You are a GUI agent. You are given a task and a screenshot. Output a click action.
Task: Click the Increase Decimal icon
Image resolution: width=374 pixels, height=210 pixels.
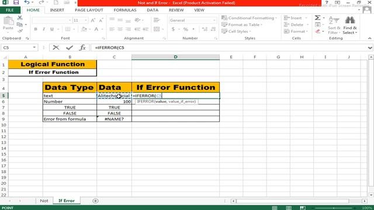tap(205, 29)
